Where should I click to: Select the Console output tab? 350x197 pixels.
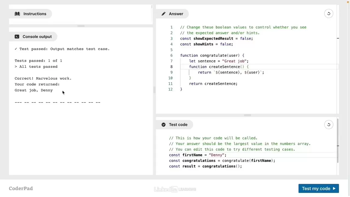tap(33, 37)
